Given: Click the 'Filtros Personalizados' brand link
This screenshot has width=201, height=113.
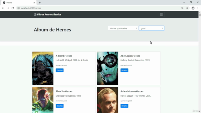Looking at the screenshot, I should (x=49, y=14).
